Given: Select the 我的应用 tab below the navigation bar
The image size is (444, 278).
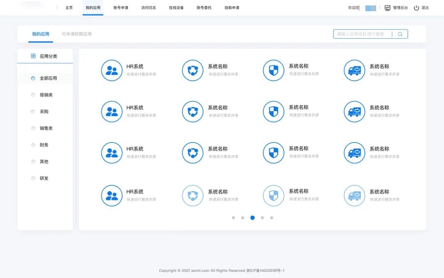Looking at the screenshot, I should (40, 34).
